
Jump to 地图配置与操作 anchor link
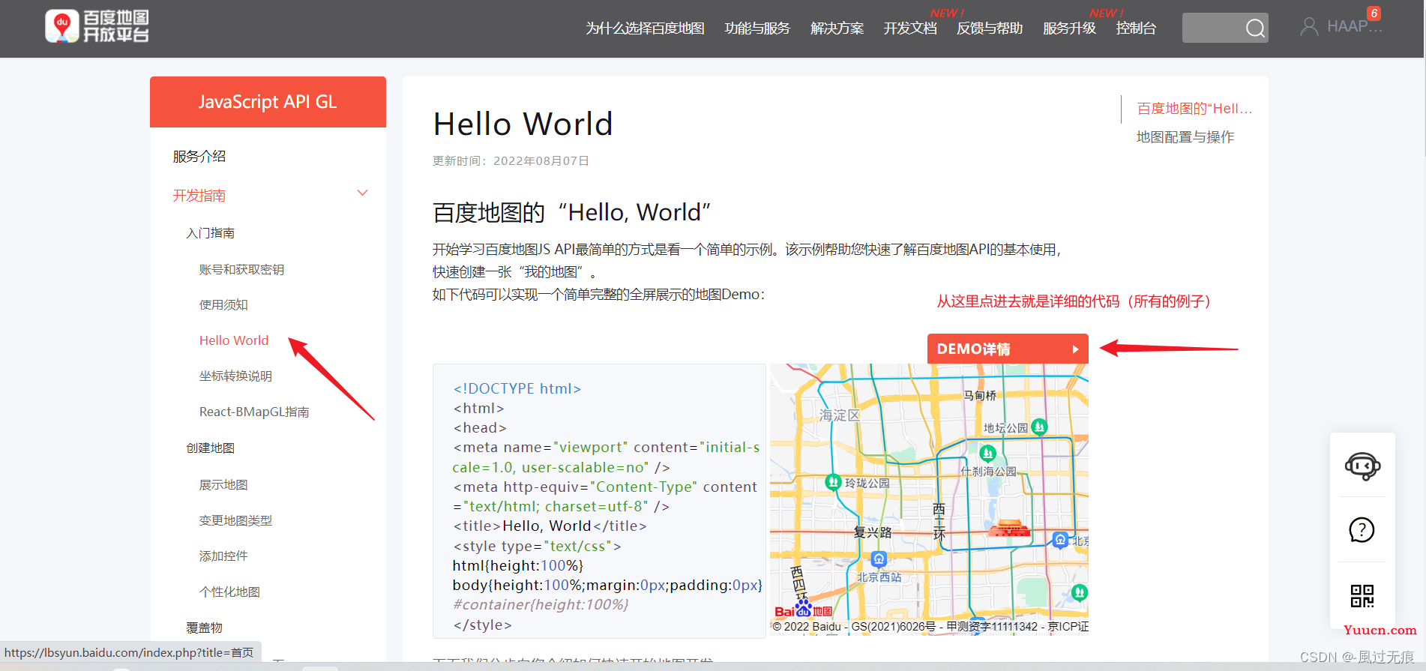pos(1185,137)
